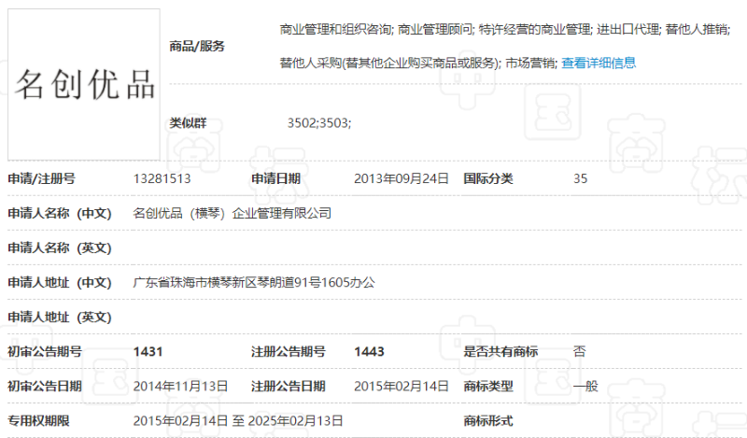747x438 pixels.
Task: Click the 申请人名称（英文） label
Action: coord(60,247)
